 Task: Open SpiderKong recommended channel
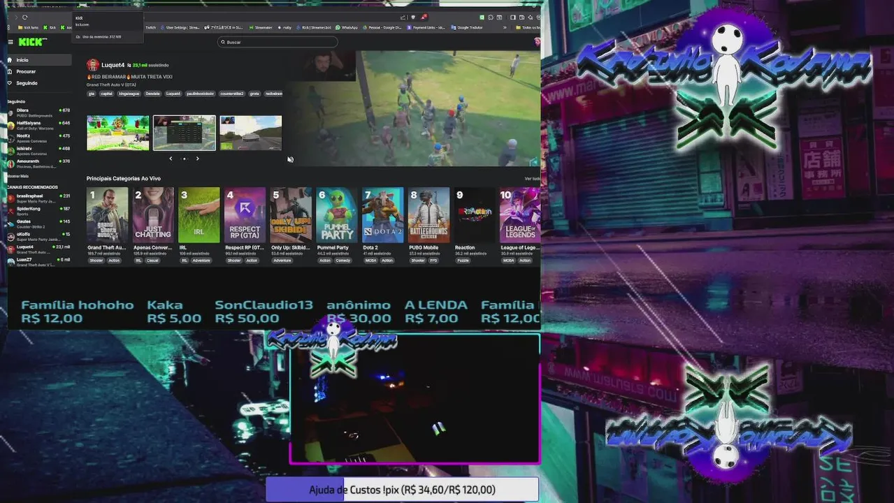pyautogui.click(x=39, y=210)
